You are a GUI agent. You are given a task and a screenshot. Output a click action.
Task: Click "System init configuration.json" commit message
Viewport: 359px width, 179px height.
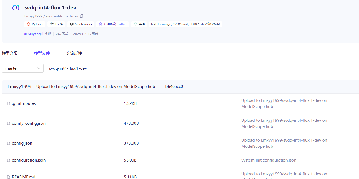269,160
